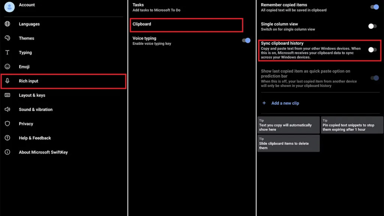
Task: Select the tip card 'Slide clipboard items to delete them'
Action: (288, 143)
